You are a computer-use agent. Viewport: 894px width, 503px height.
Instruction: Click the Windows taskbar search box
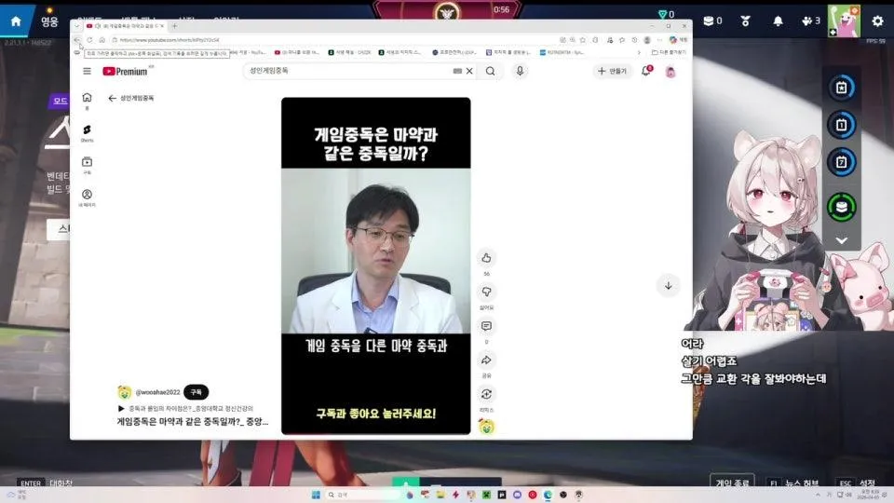pyautogui.click(x=362, y=495)
